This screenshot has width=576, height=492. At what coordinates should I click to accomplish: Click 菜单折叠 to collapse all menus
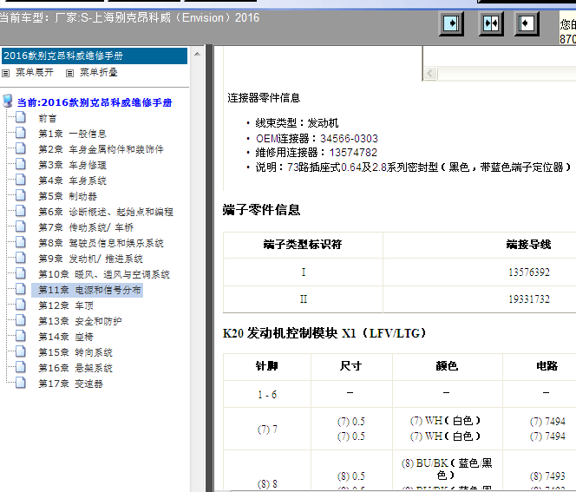pos(98,72)
